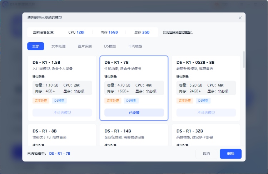Switch to the 文本处理 tab
This screenshot has height=174, width=268.
pos(58,46)
